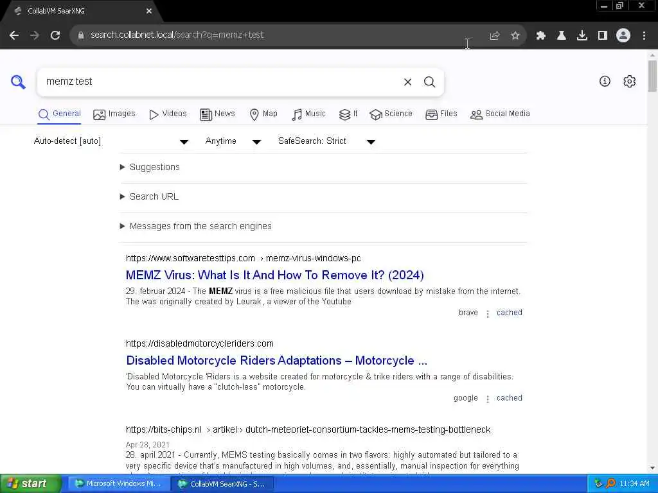The height and width of the screenshot is (493, 658).
Task: Open the Auto-detect language dropdown
Action: pyautogui.click(x=111, y=141)
